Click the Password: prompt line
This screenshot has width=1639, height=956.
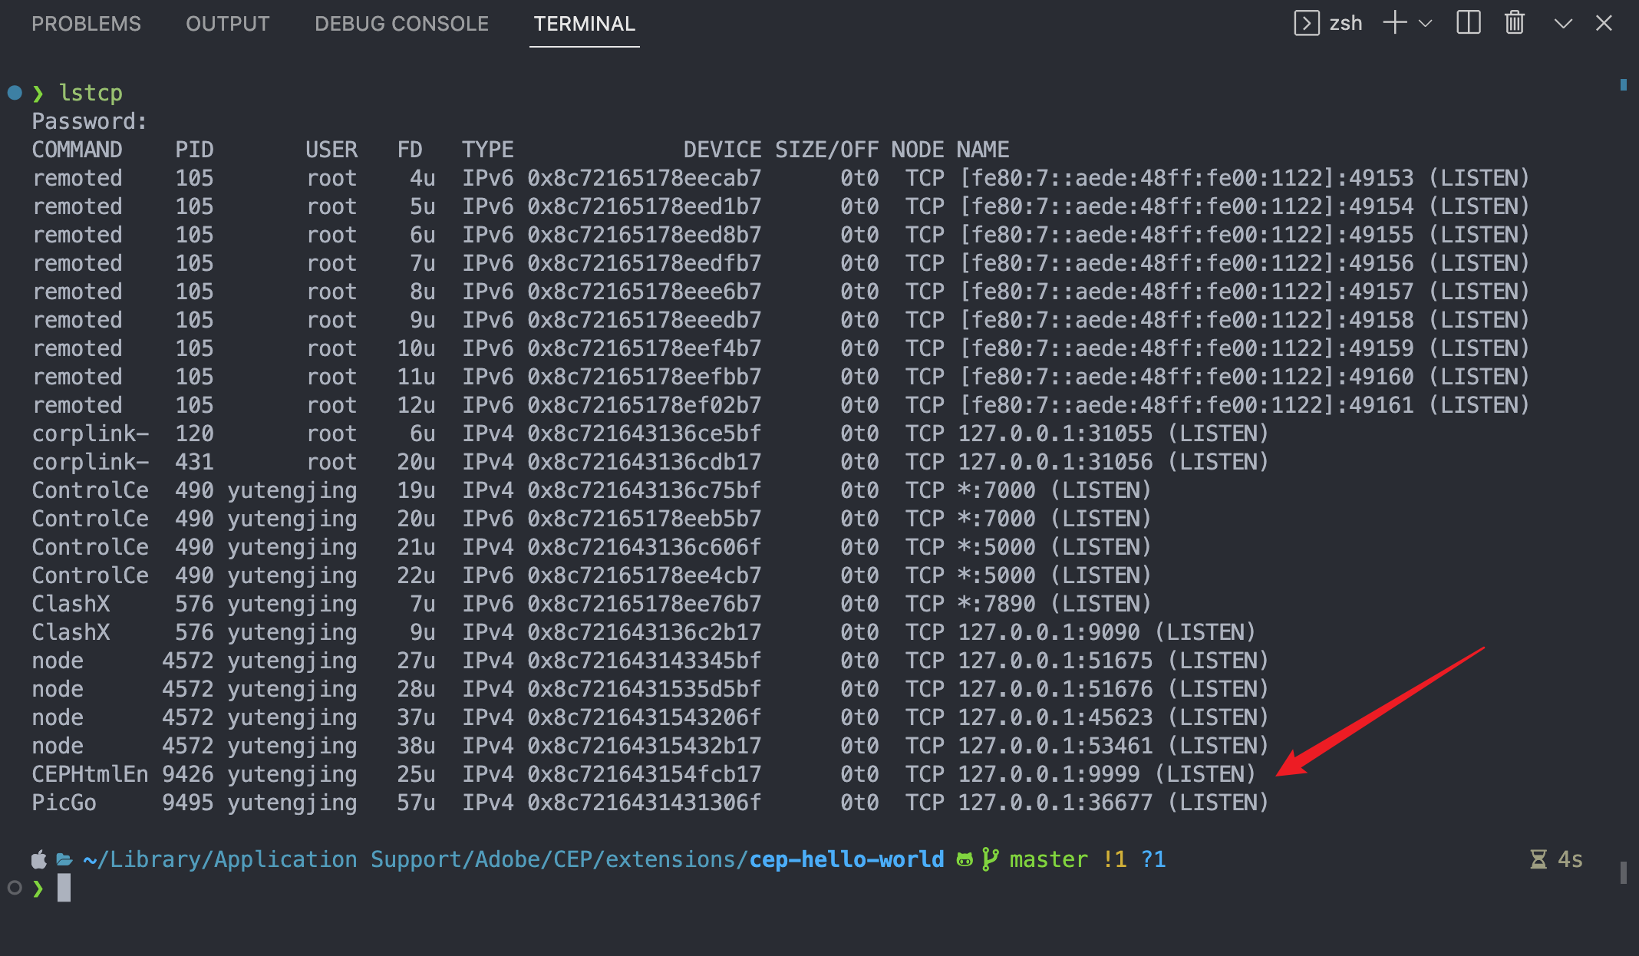(89, 121)
